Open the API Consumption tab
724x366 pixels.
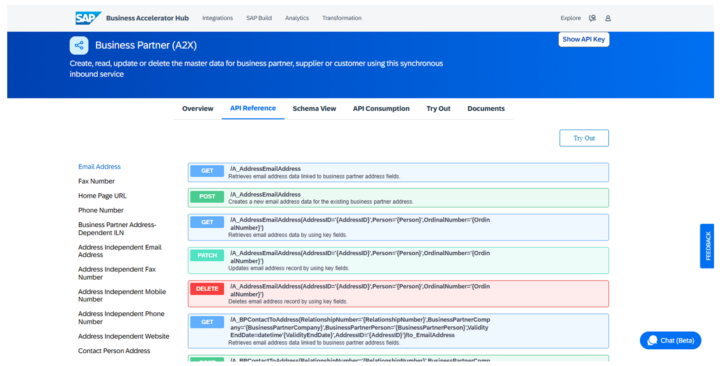[381, 108]
